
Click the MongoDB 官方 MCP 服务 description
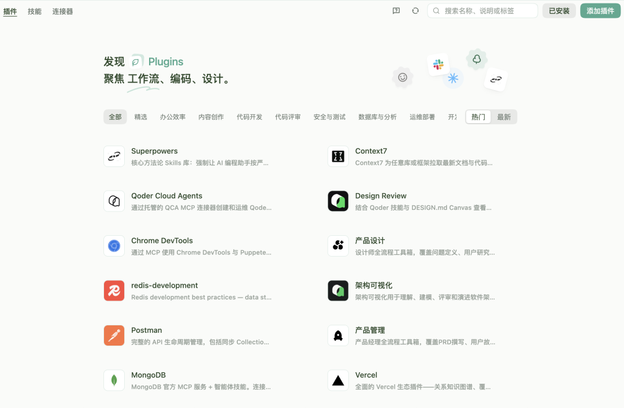[201, 387]
